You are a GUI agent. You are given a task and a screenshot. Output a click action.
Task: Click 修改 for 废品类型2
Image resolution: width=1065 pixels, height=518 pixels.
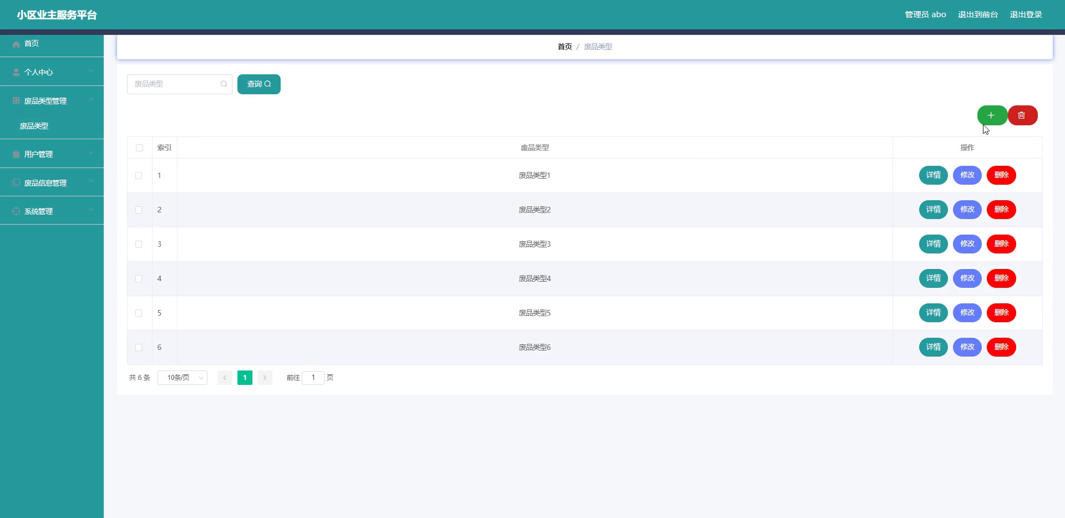[967, 210]
